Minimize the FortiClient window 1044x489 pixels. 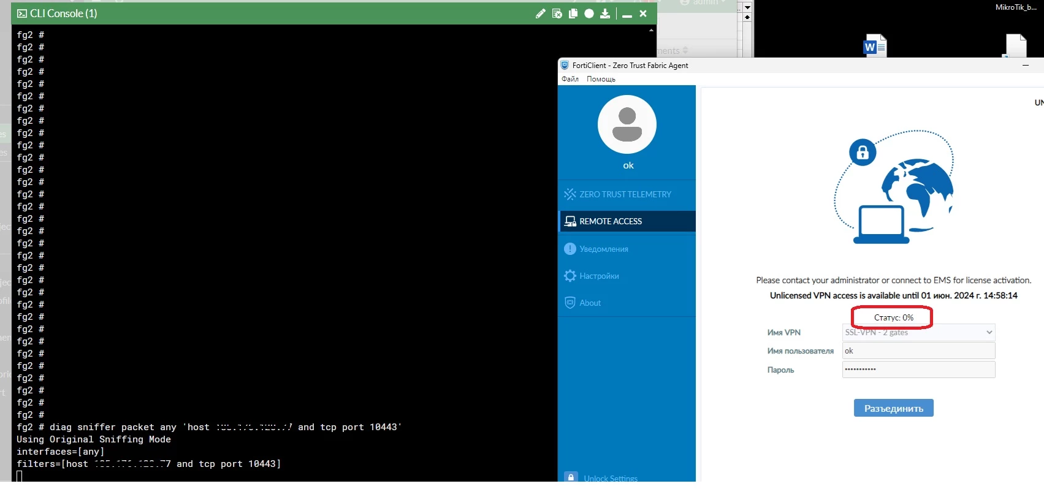tap(1026, 65)
